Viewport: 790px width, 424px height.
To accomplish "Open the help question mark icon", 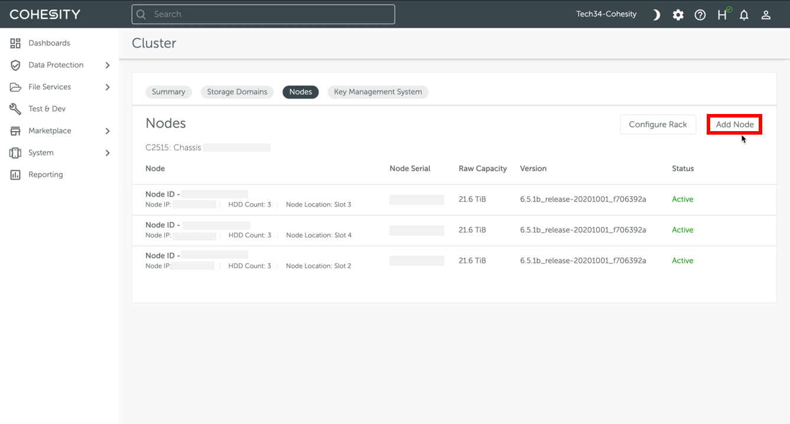I will [x=700, y=15].
